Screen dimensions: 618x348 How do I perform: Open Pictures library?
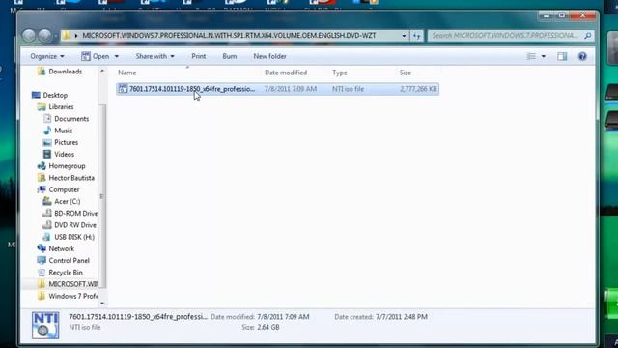point(66,142)
